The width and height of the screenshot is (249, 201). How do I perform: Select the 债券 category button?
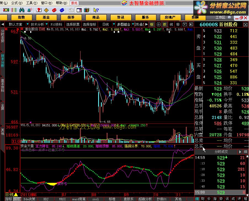click(x=71, y=17)
